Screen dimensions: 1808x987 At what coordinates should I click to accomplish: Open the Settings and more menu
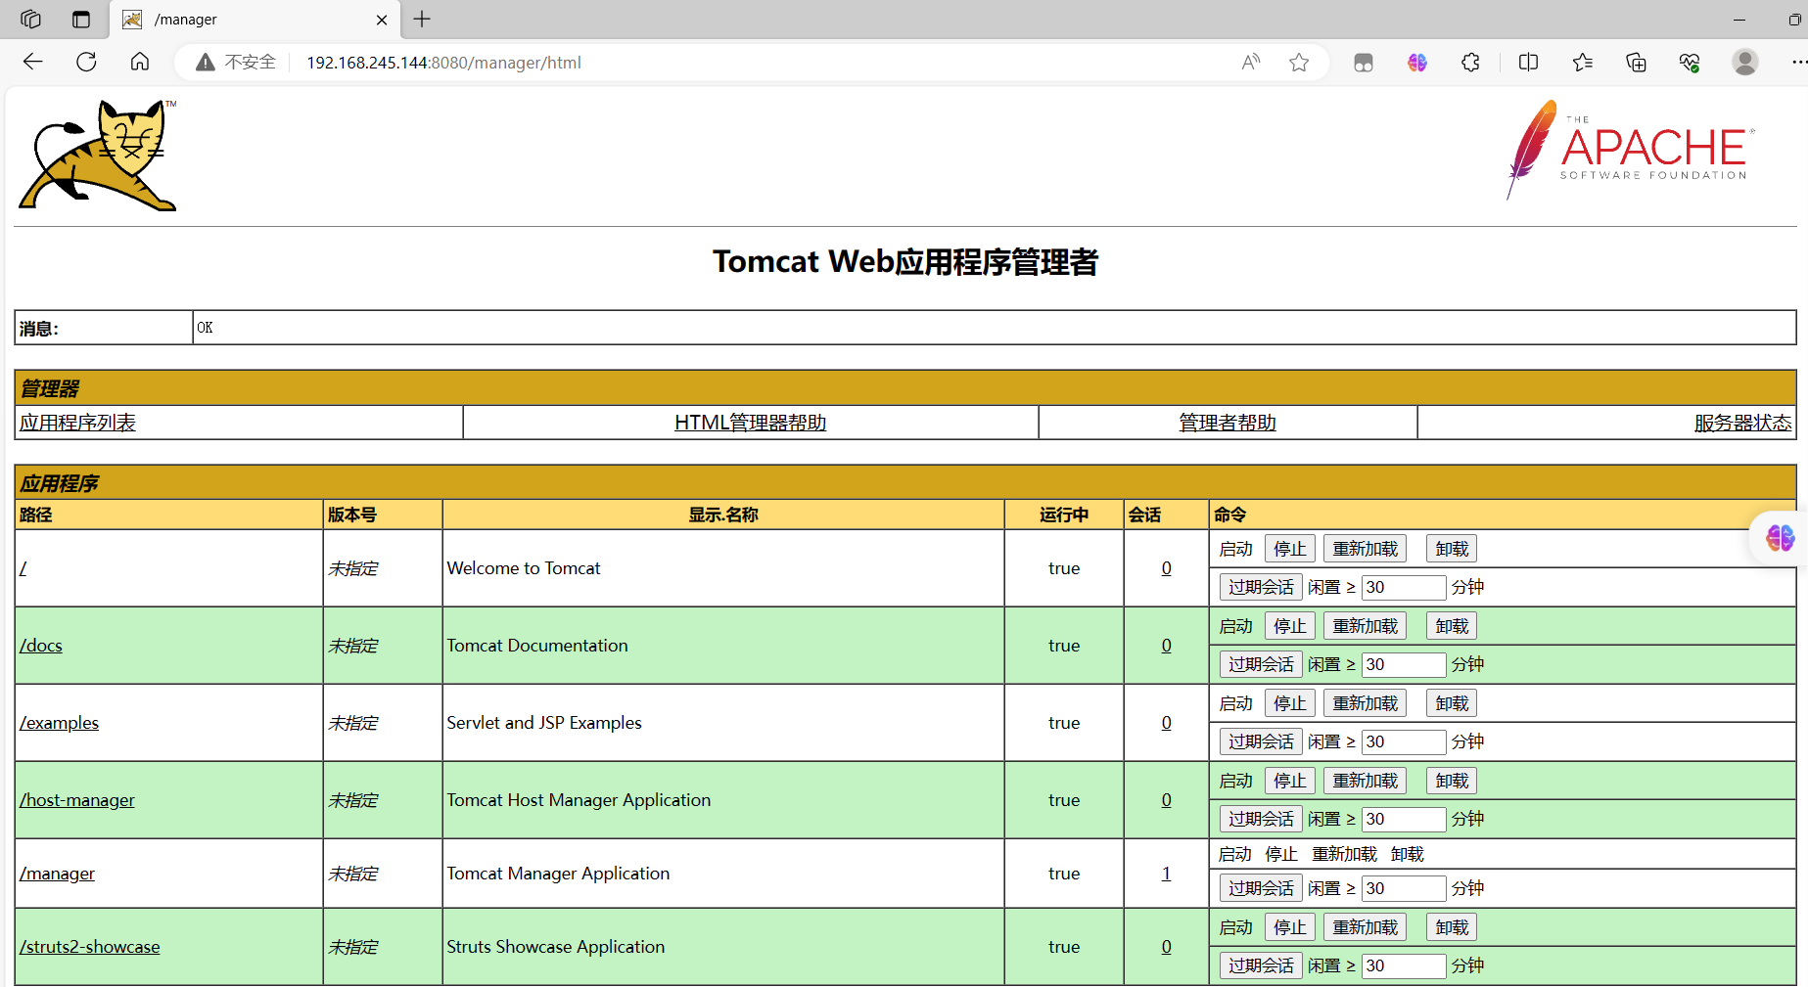(1798, 63)
